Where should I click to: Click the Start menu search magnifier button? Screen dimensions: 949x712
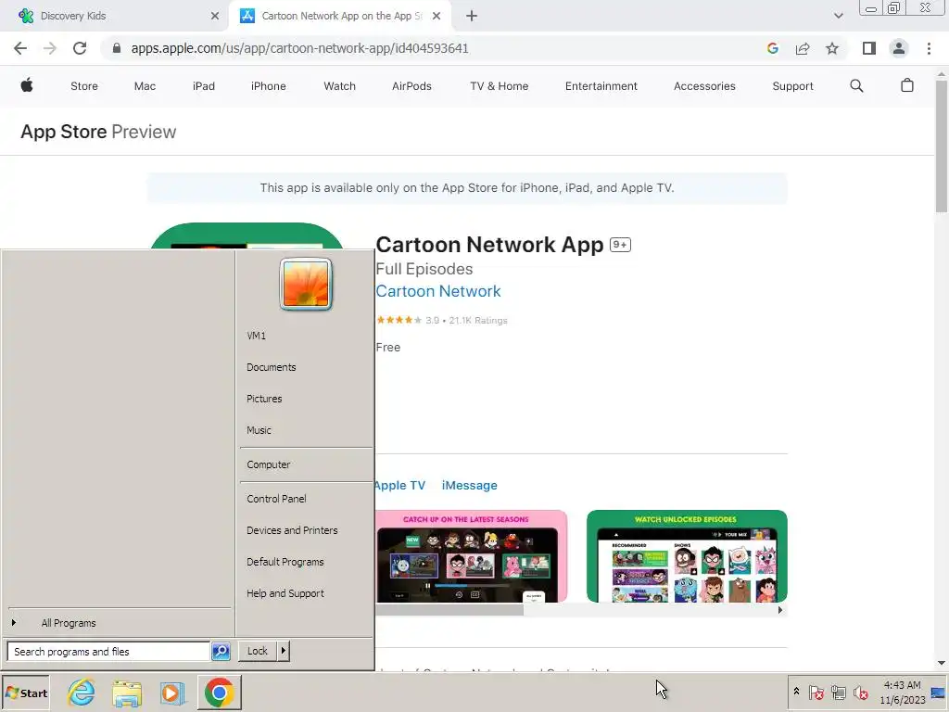pyautogui.click(x=221, y=652)
